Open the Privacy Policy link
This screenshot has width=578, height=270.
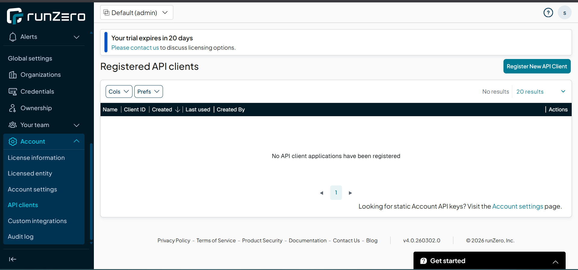point(174,241)
